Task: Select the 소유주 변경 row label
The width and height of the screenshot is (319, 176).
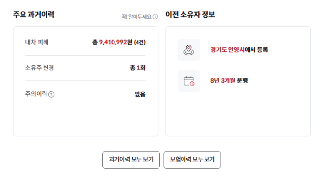Action: point(40,68)
